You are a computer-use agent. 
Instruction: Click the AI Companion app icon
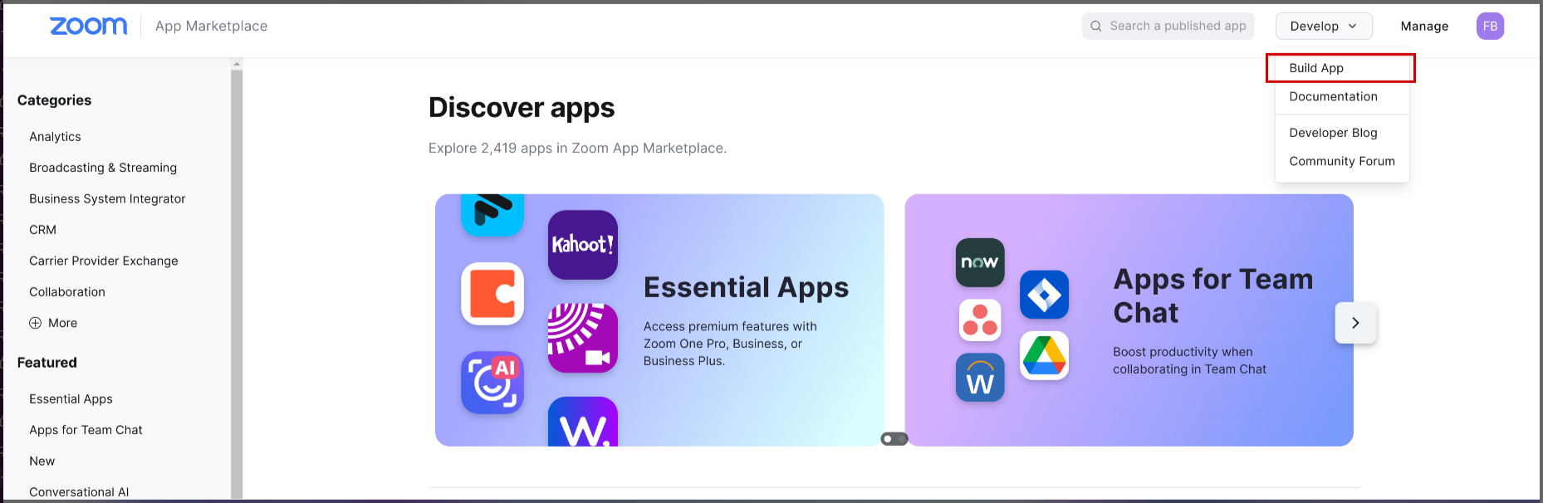(x=492, y=382)
